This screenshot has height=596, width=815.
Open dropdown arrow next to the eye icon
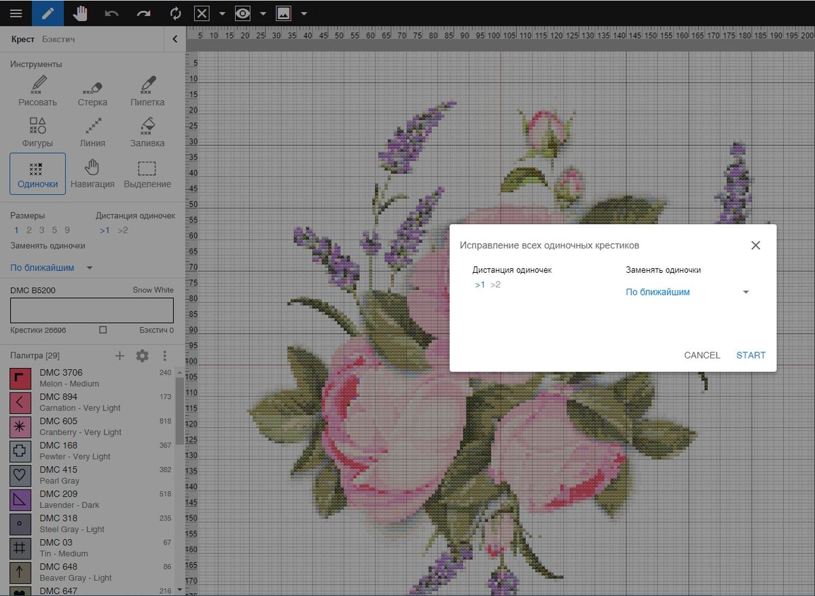(x=263, y=14)
